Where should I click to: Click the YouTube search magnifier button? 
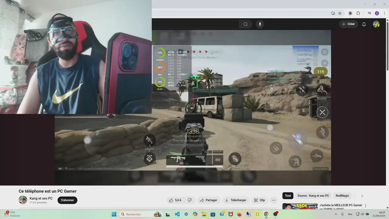[246, 24]
